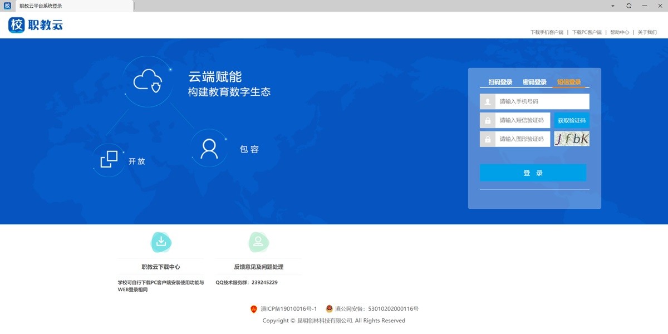The width and height of the screenshot is (668, 334).
Task: Focus the phone number input field
Action: (x=542, y=101)
